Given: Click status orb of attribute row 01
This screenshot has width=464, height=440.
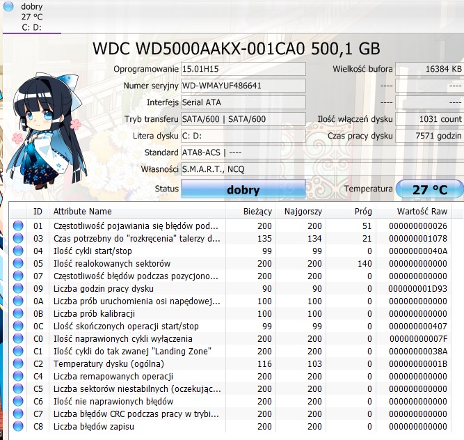Looking at the screenshot, I should click(18, 226).
